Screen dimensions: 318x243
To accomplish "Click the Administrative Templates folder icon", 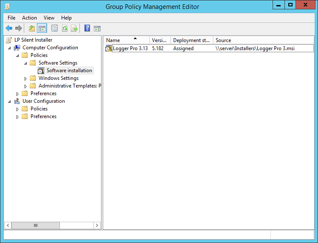I will click(x=33, y=86).
